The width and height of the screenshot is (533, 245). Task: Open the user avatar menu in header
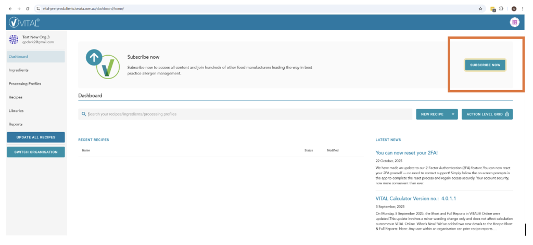[514, 22]
